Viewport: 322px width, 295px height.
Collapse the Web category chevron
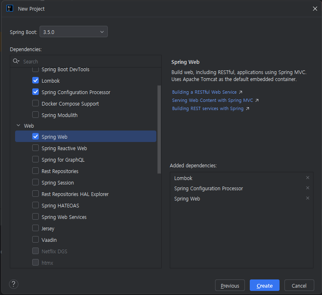tap(18, 125)
